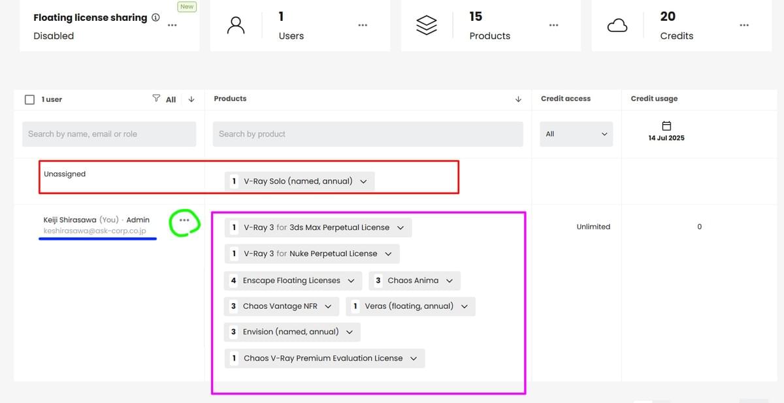Screen dimensions: 784x403
Task: Click the funnel filter icon in the user column header
Action: pos(156,99)
